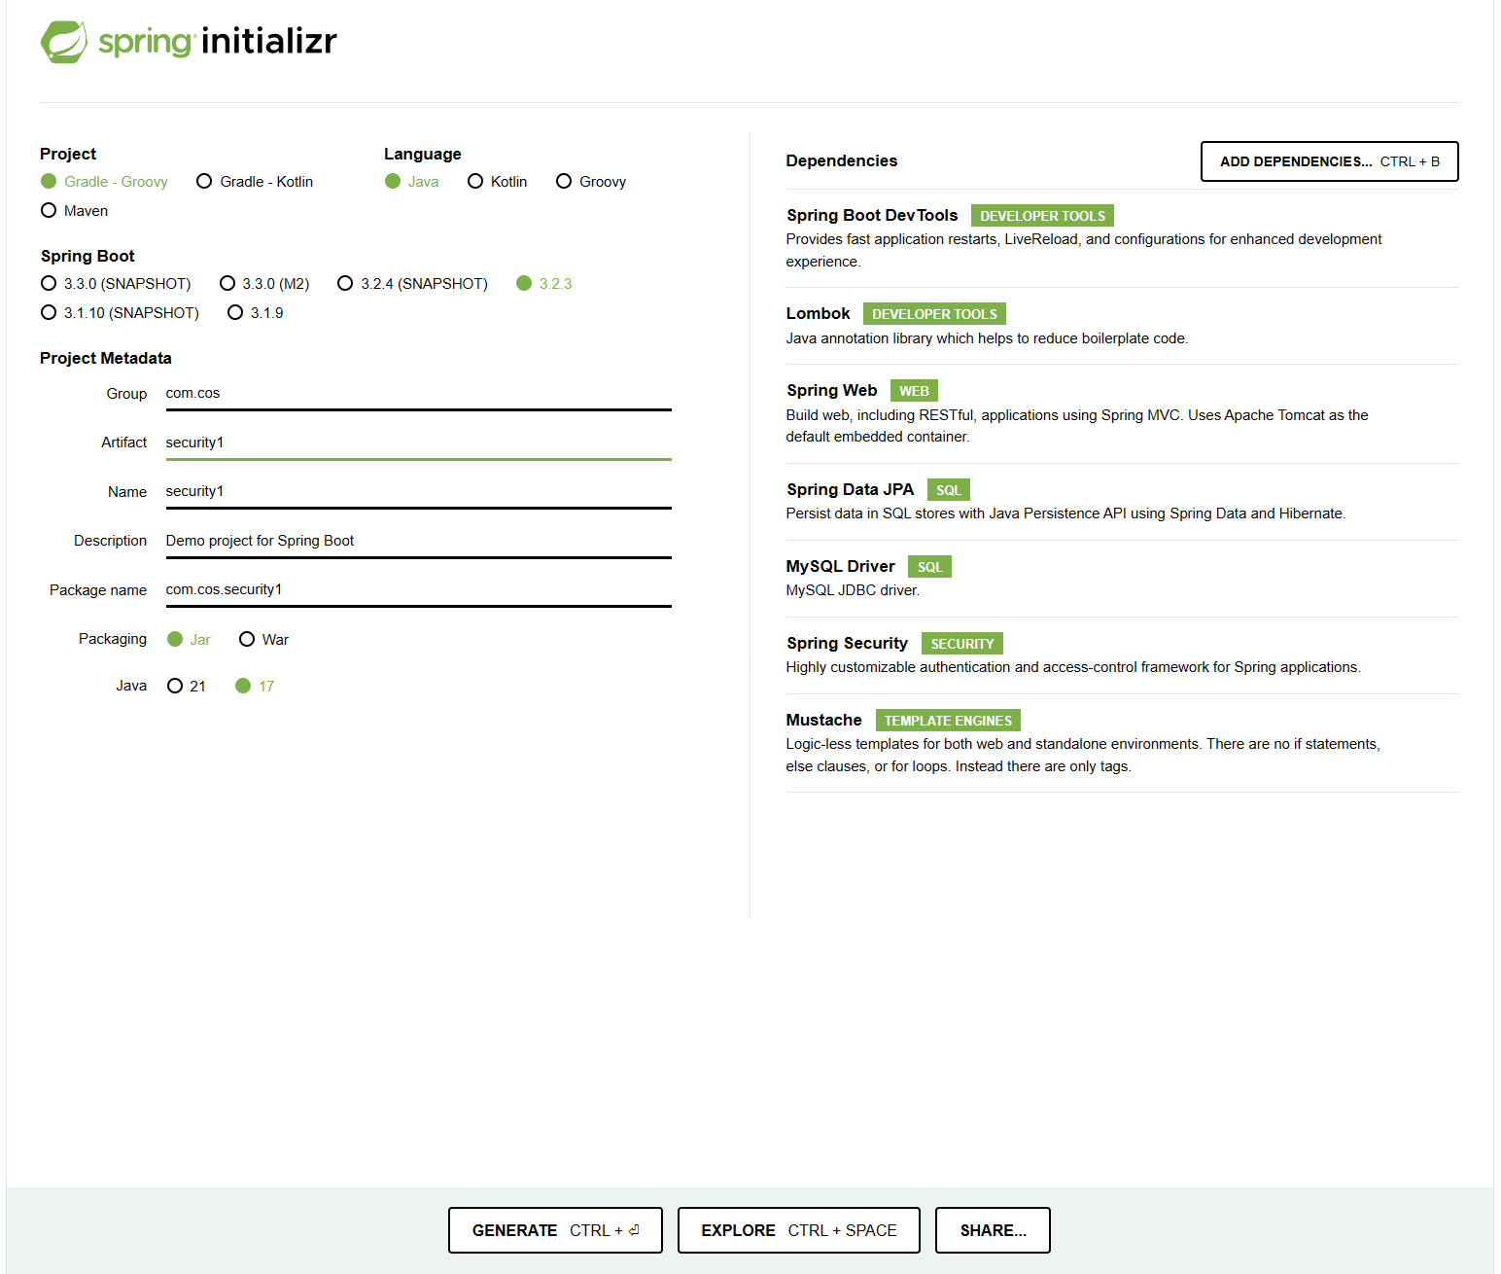Click the WEB tag badge

coord(914,391)
